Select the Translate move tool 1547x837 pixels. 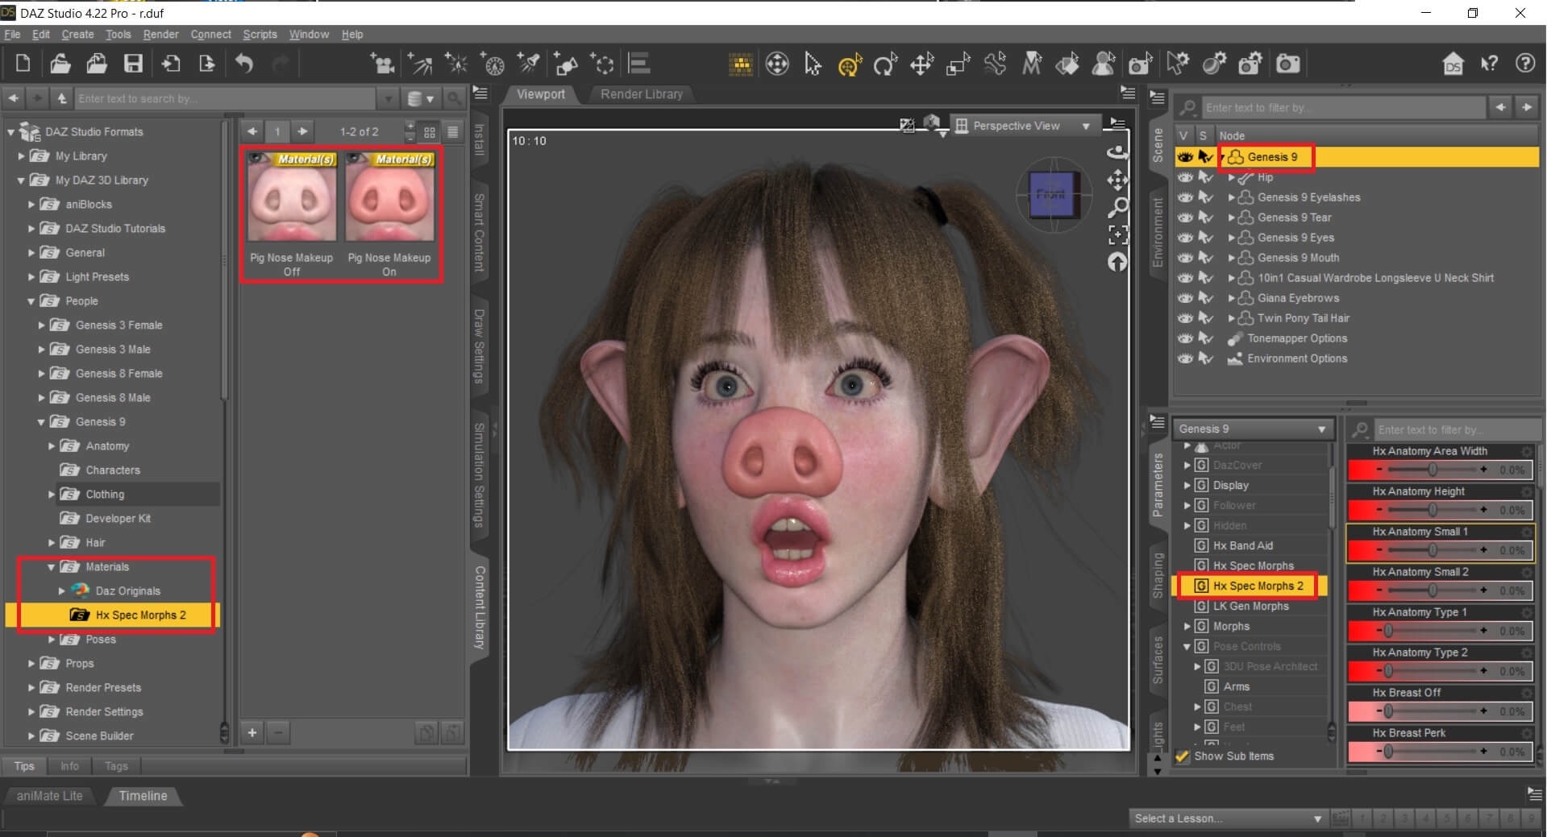[x=921, y=64]
